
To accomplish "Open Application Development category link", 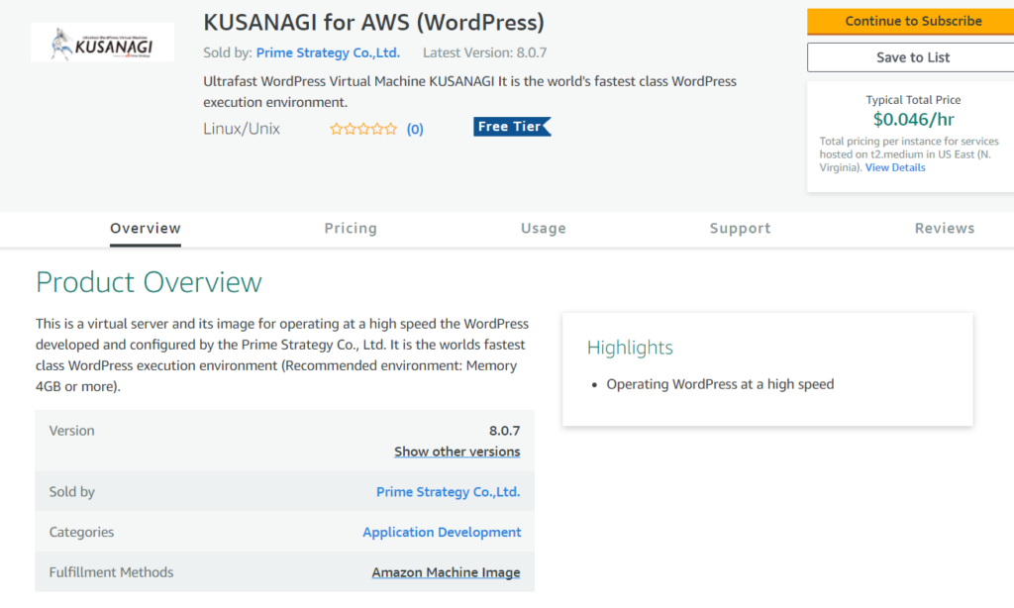I will click(442, 532).
